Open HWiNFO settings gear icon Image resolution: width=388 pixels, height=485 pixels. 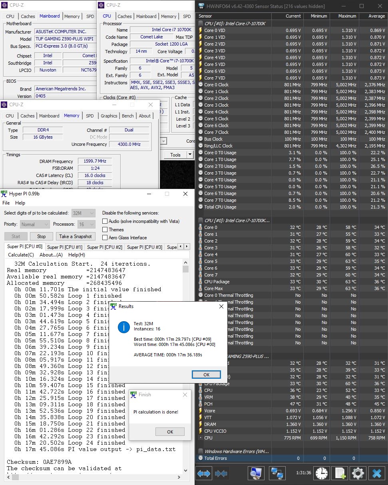tap(358, 474)
